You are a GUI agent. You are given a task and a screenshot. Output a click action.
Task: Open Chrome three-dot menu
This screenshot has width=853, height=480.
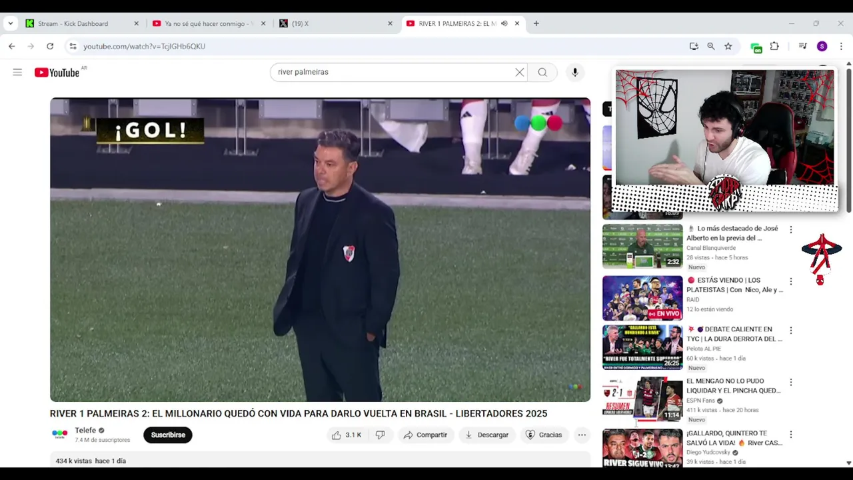pos(841,46)
